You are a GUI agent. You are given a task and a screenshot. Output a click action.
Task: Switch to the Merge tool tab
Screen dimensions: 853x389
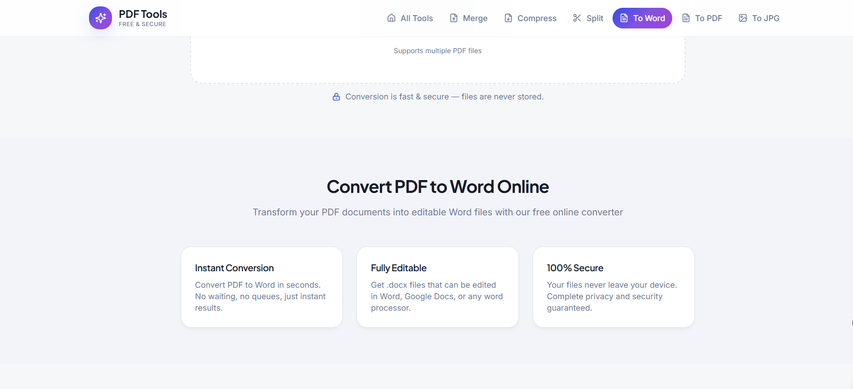[x=475, y=18]
